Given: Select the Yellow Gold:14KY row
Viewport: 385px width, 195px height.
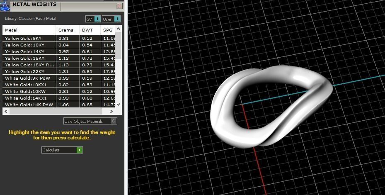Looking at the screenshot, I should coord(59,51).
